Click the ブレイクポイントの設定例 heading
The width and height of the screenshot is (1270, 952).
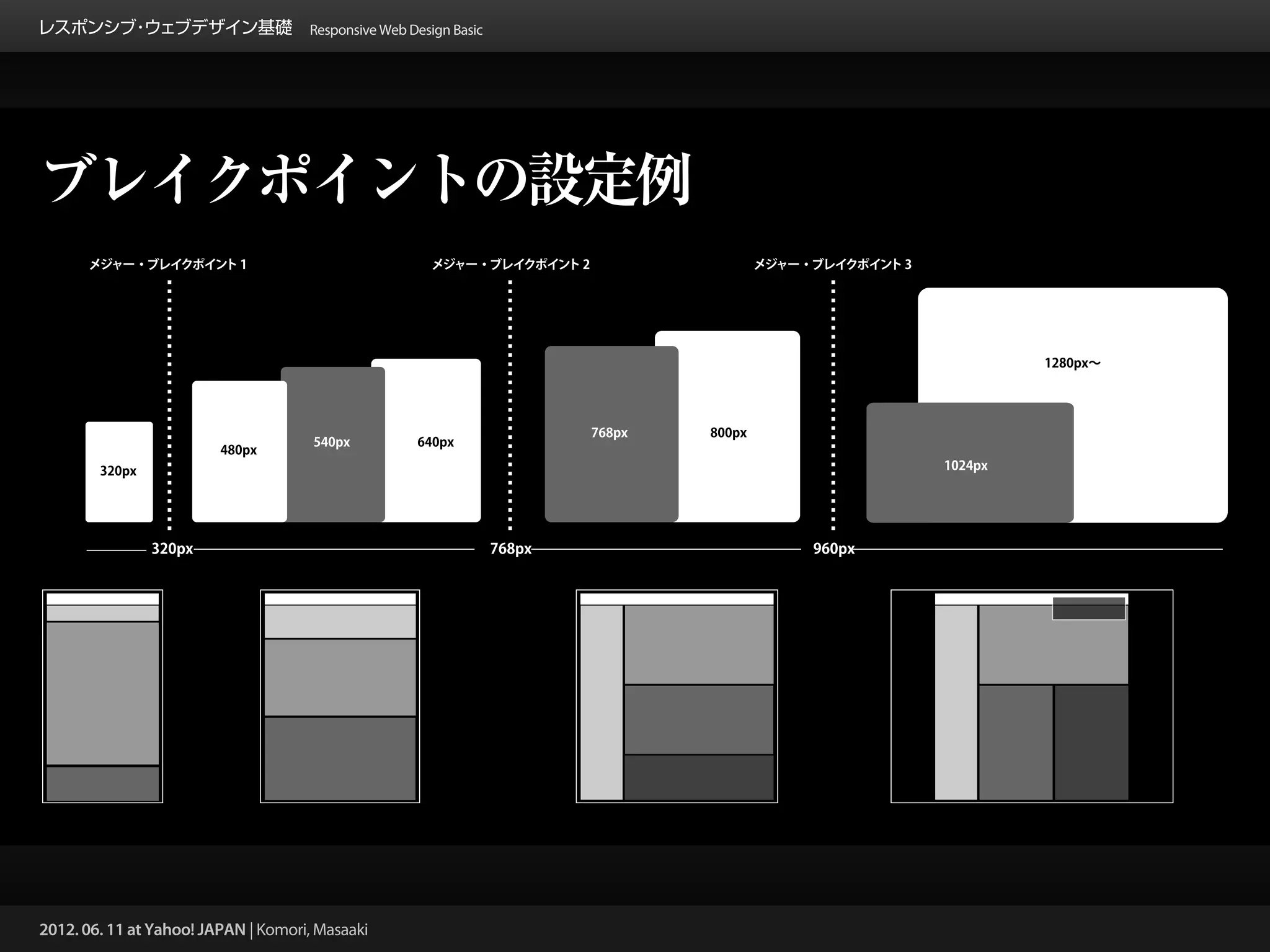[x=368, y=180]
